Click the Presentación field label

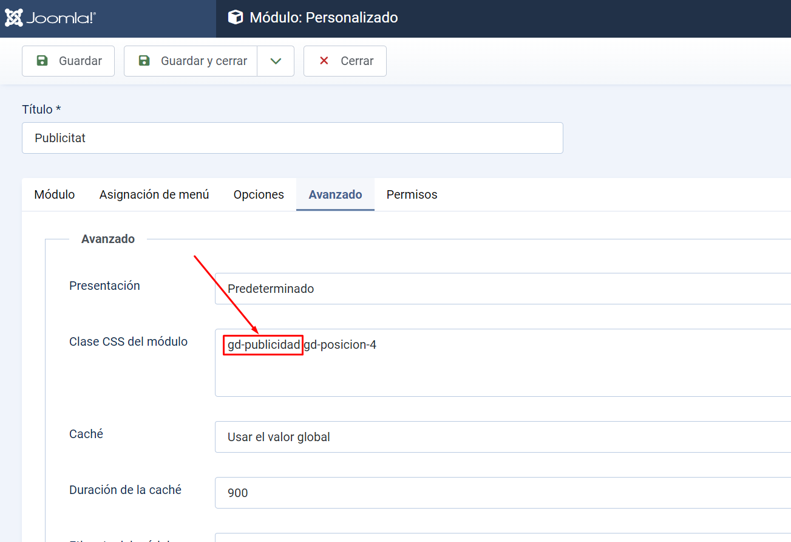(x=104, y=286)
